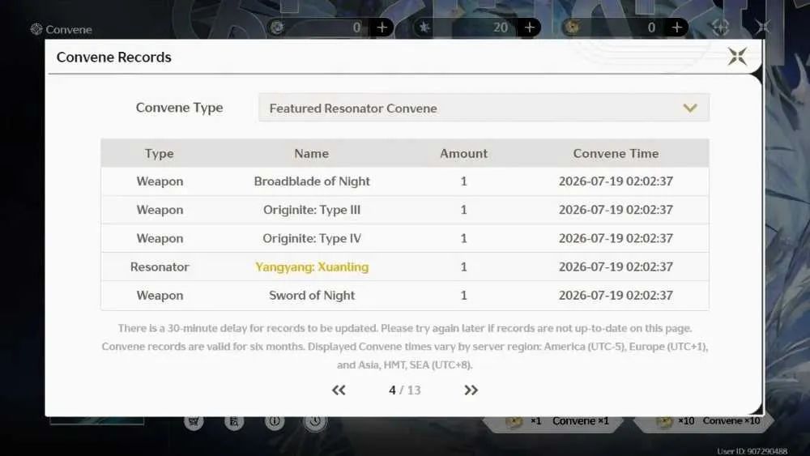Add third currency with plus button
This screenshot has width=810, height=456.
(676, 28)
